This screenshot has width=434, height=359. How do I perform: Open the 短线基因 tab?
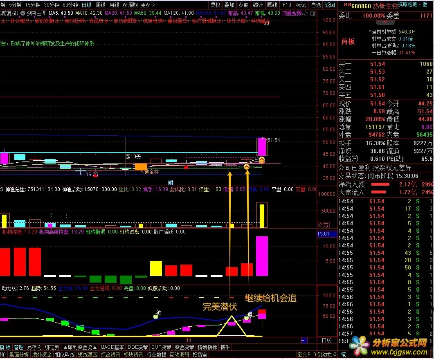[x=88, y=355]
